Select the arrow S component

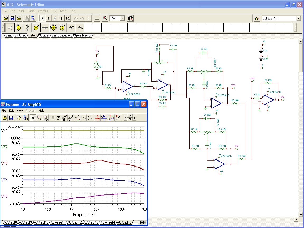point(80,28)
